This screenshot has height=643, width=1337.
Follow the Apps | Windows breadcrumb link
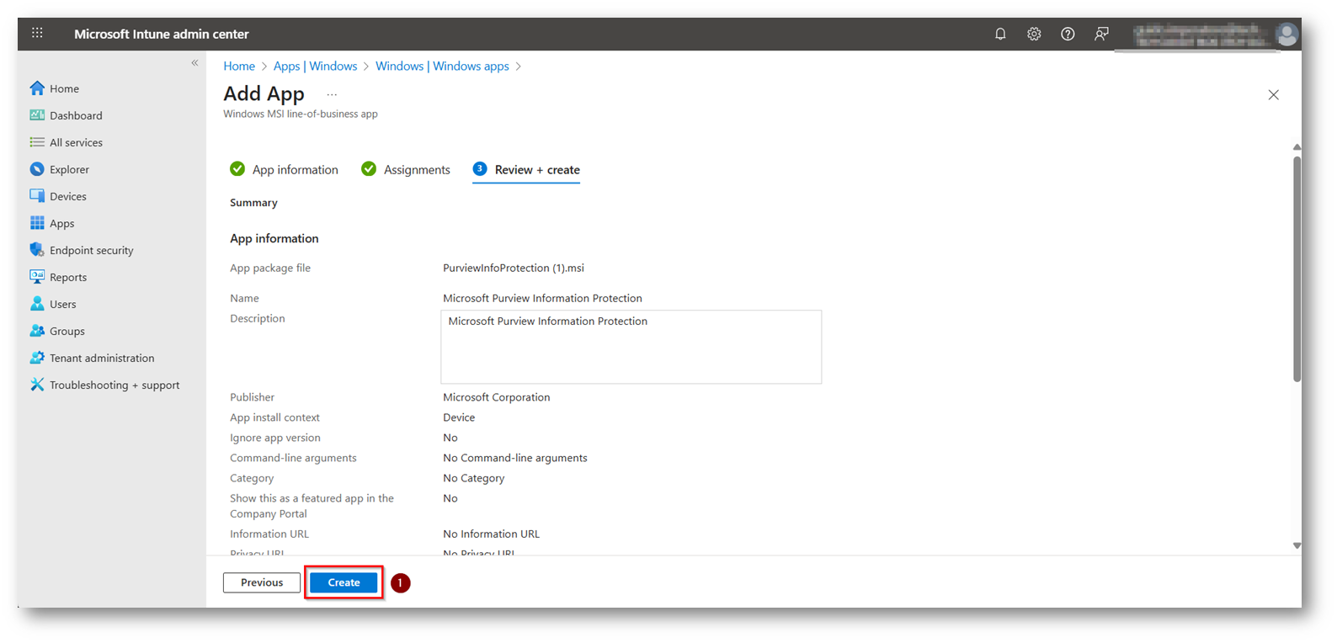[x=315, y=66]
